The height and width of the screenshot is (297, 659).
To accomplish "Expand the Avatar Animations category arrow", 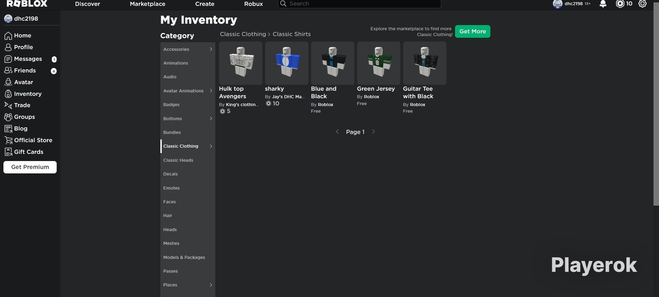I will click(x=211, y=91).
